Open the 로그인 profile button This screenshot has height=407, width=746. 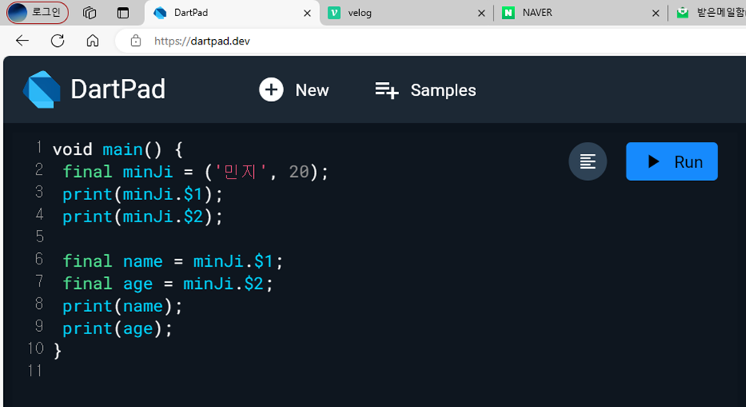click(38, 13)
